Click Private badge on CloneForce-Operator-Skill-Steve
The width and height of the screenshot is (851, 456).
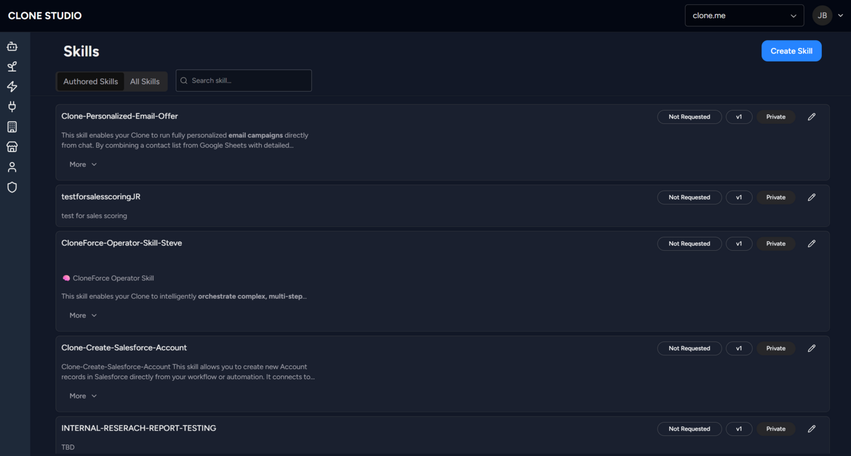[776, 243]
